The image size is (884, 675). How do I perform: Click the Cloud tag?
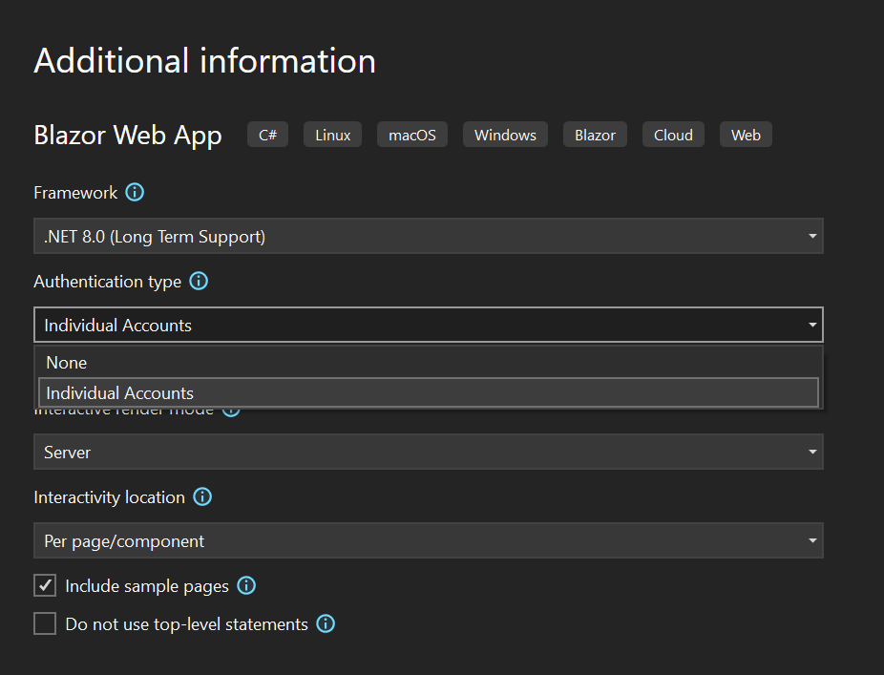(673, 135)
